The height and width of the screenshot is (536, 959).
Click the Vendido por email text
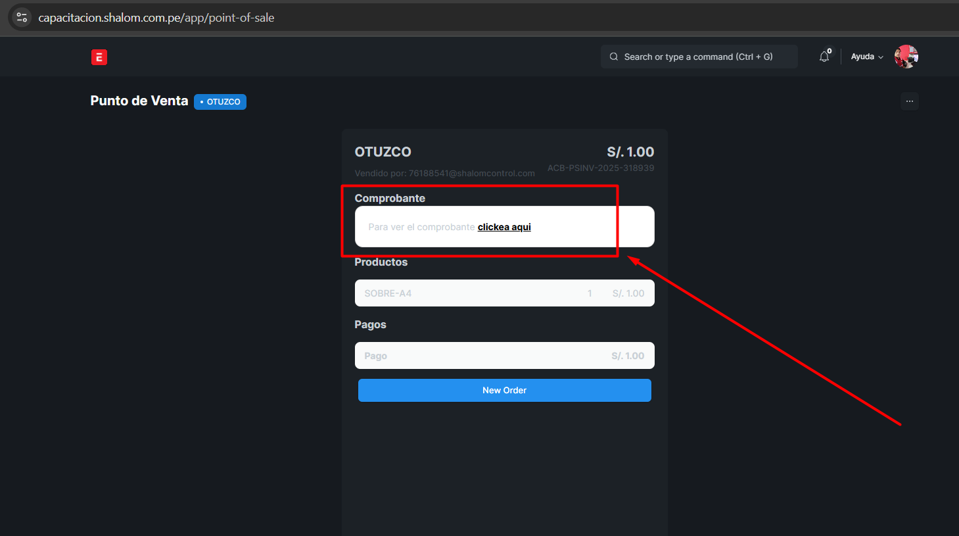444,174
